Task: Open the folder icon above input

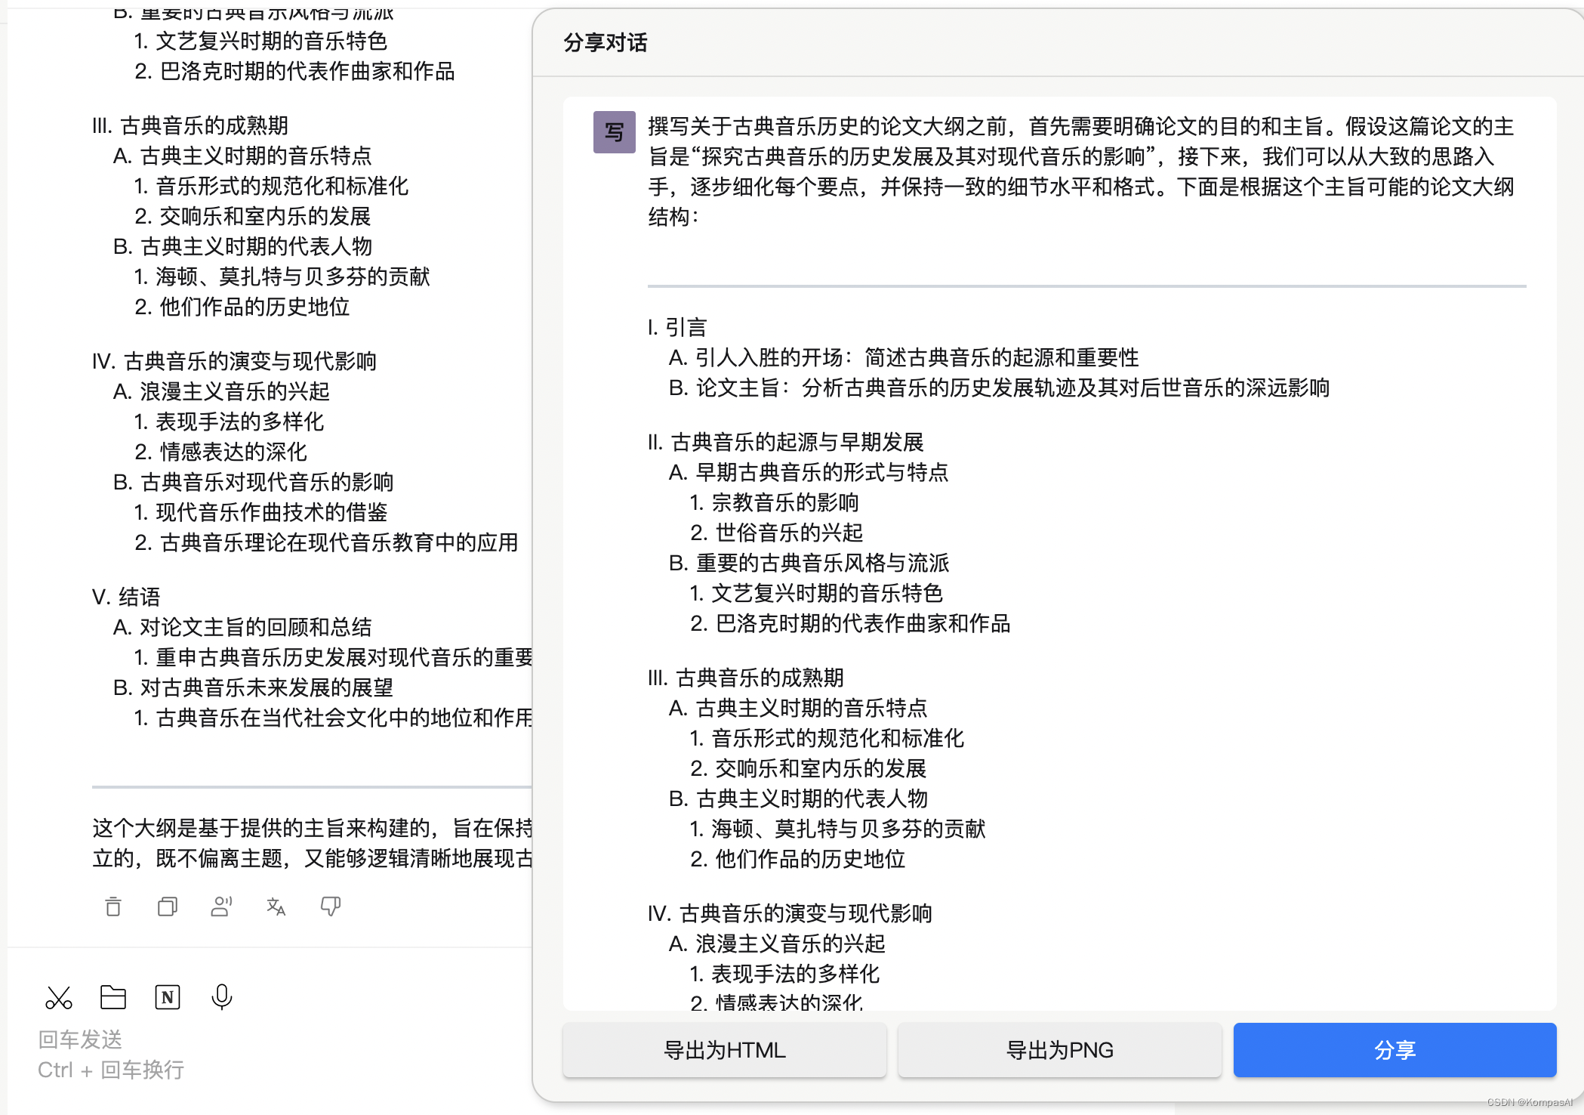Action: coord(113,998)
